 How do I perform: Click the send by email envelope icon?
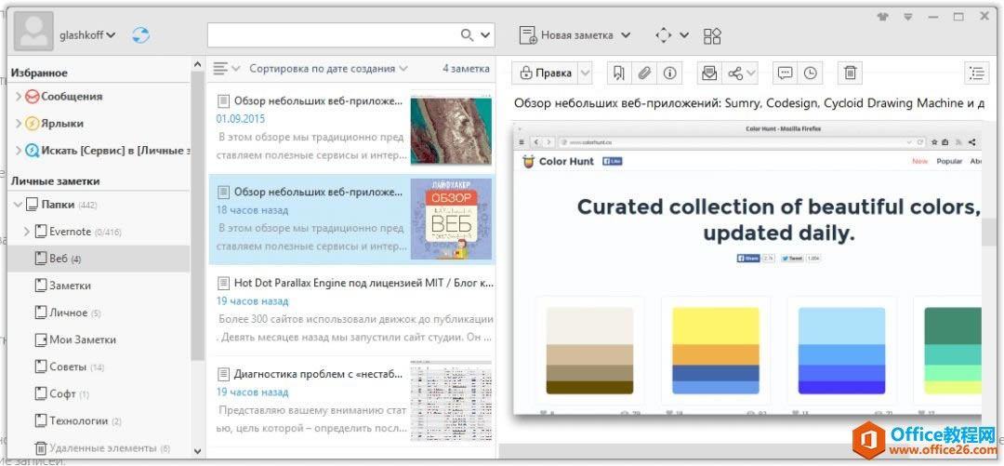708,73
